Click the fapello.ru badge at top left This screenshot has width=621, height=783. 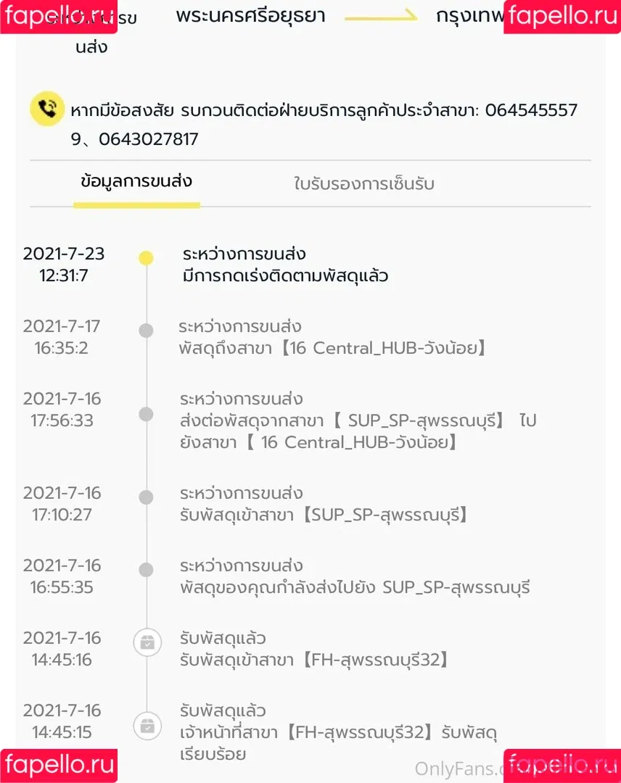click(58, 16)
